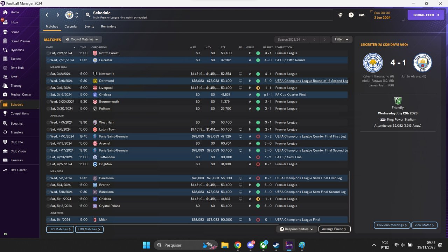Open the U18 Matches expander
The image size is (448, 252).
[x=89, y=229]
